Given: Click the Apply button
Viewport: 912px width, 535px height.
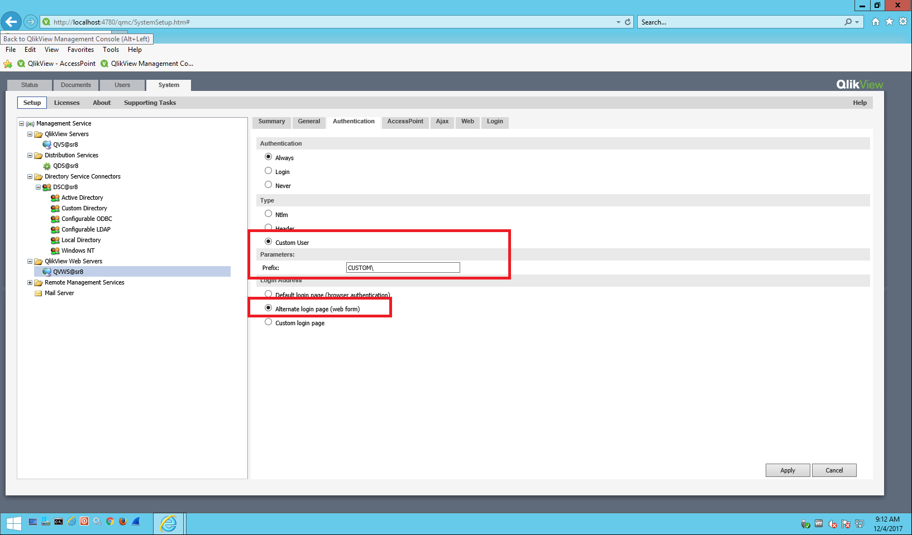Looking at the screenshot, I should click(788, 470).
